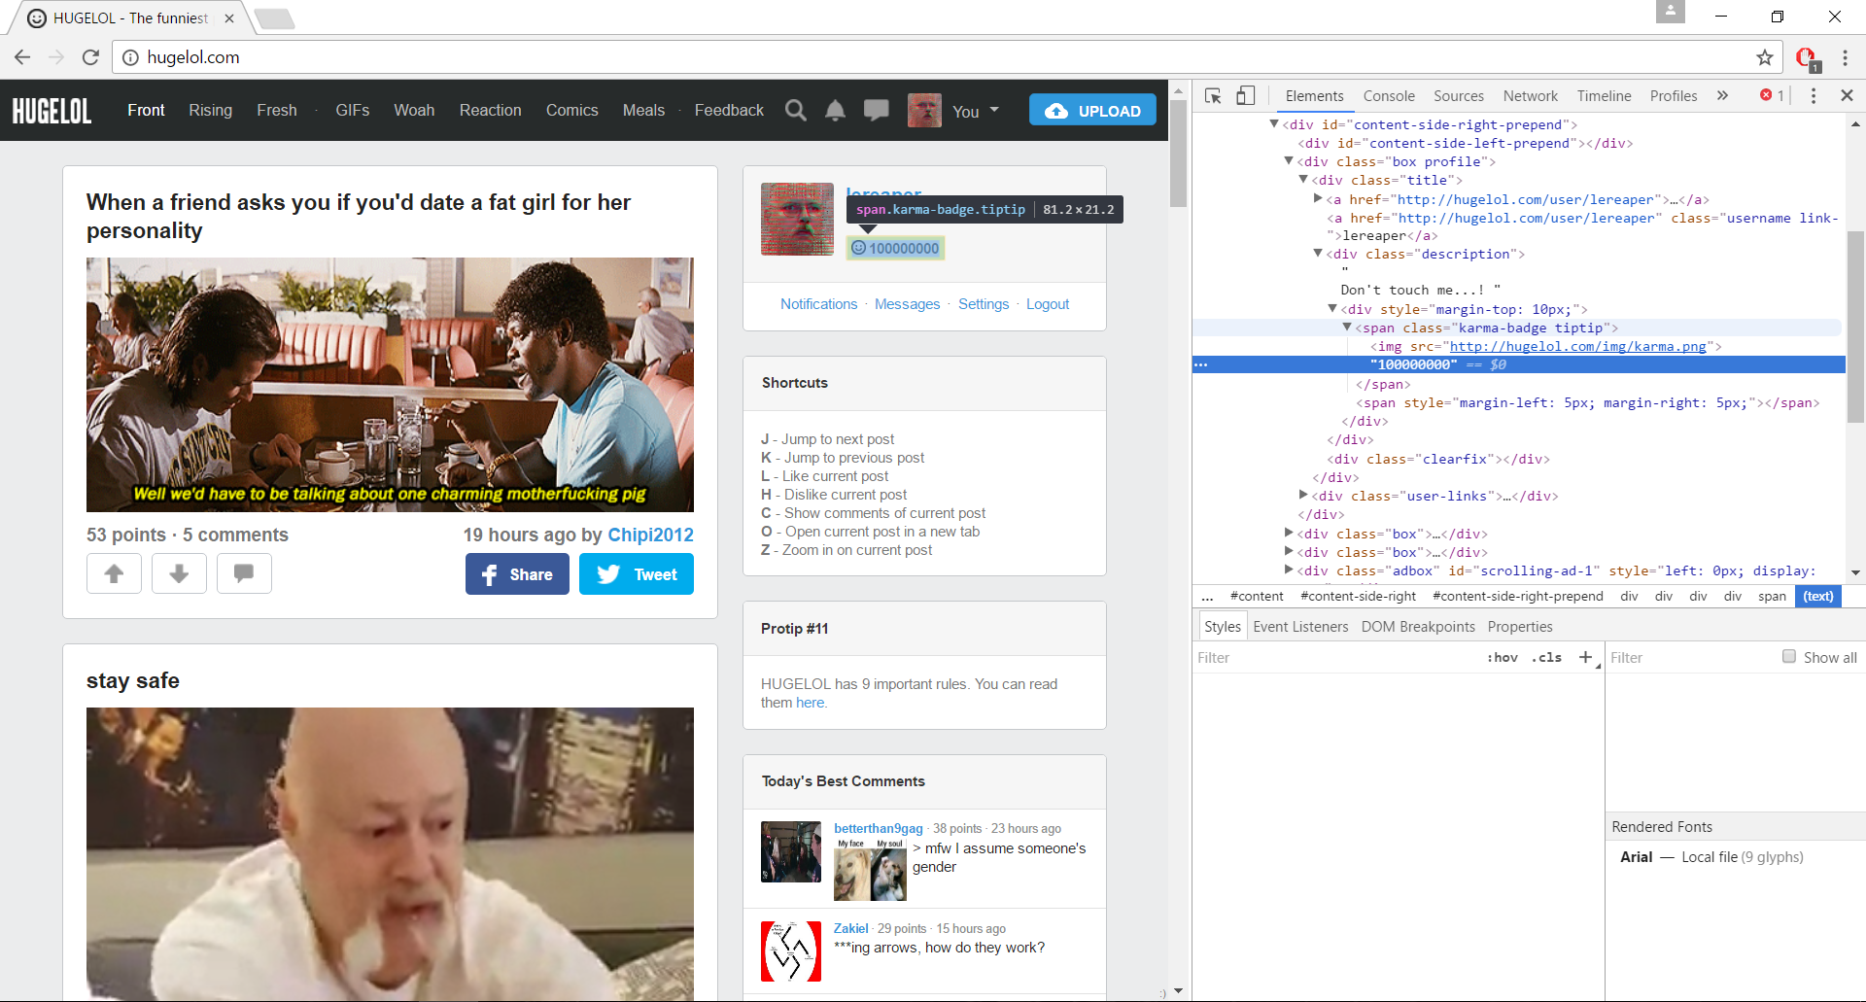The width and height of the screenshot is (1866, 1002).
Task: Click the computed styles Filter field
Action: click(1691, 658)
